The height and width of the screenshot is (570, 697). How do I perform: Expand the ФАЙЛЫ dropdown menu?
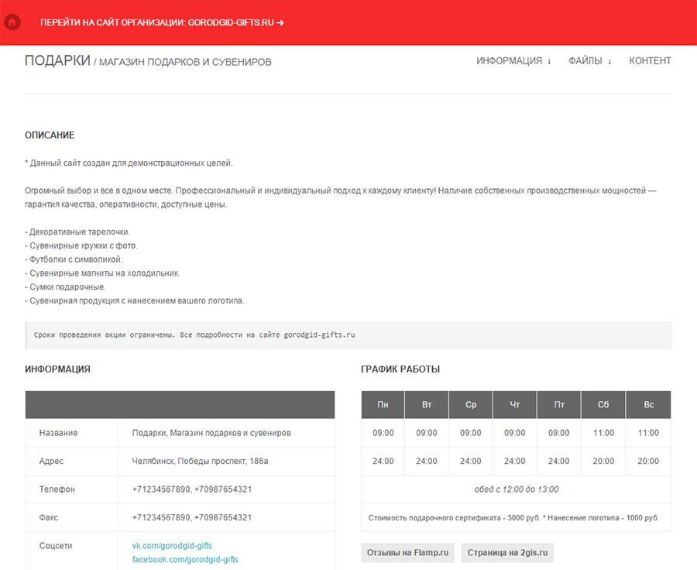click(589, 61)
